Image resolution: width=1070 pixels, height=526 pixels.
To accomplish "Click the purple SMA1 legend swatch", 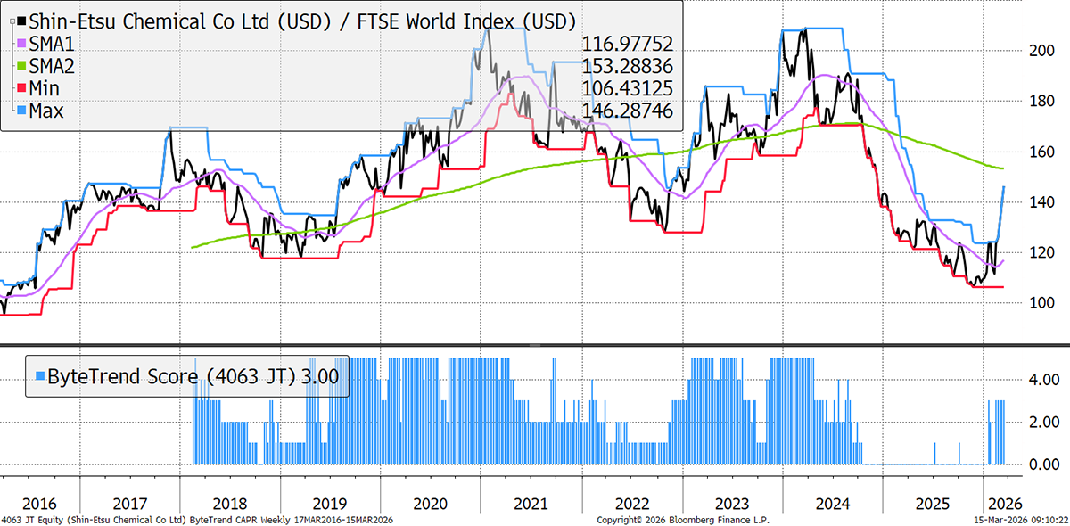I will coord(21,44).
